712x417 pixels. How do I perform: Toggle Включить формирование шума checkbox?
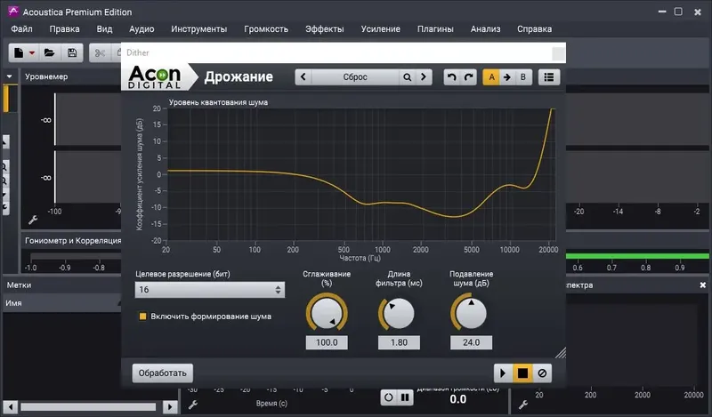[142, 317]
